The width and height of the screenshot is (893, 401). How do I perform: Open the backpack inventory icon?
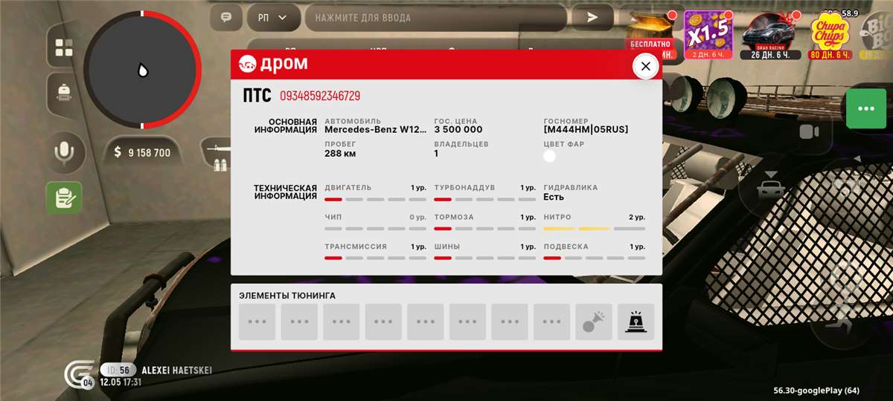pos(64,92)
